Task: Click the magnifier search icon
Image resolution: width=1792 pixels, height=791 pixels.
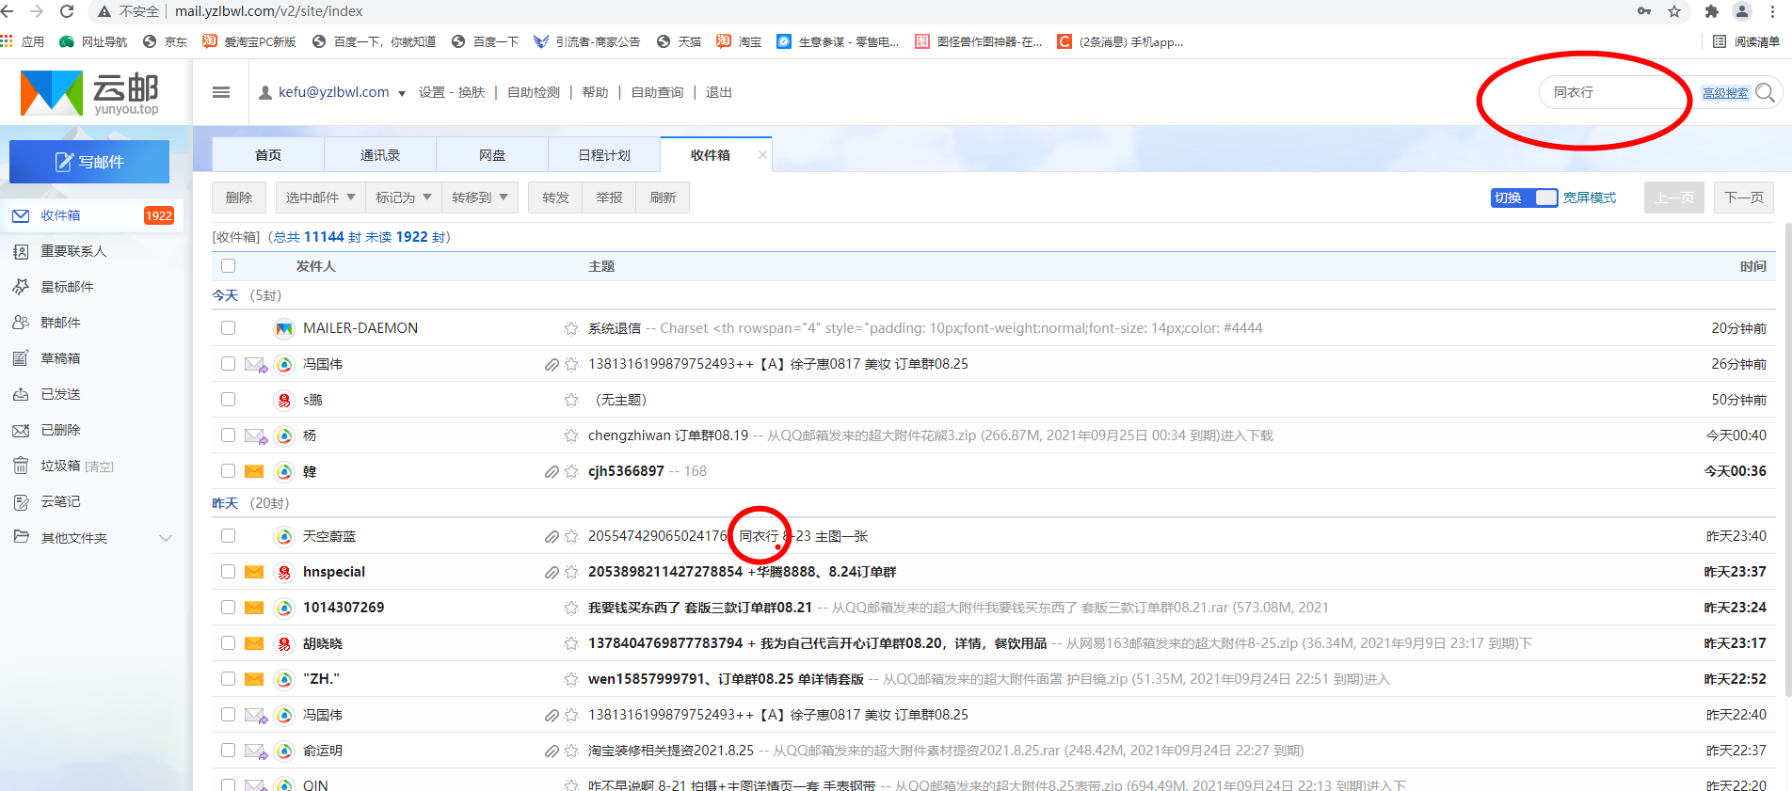Action: point(1766,92)
